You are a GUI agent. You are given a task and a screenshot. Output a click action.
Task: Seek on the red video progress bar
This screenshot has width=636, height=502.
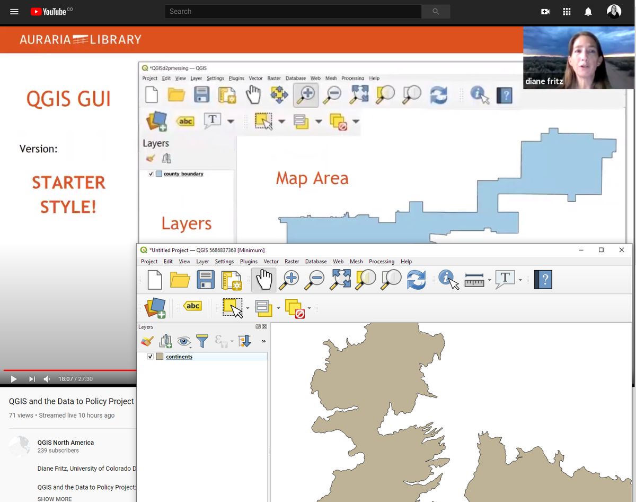click(x=70, y=370)
